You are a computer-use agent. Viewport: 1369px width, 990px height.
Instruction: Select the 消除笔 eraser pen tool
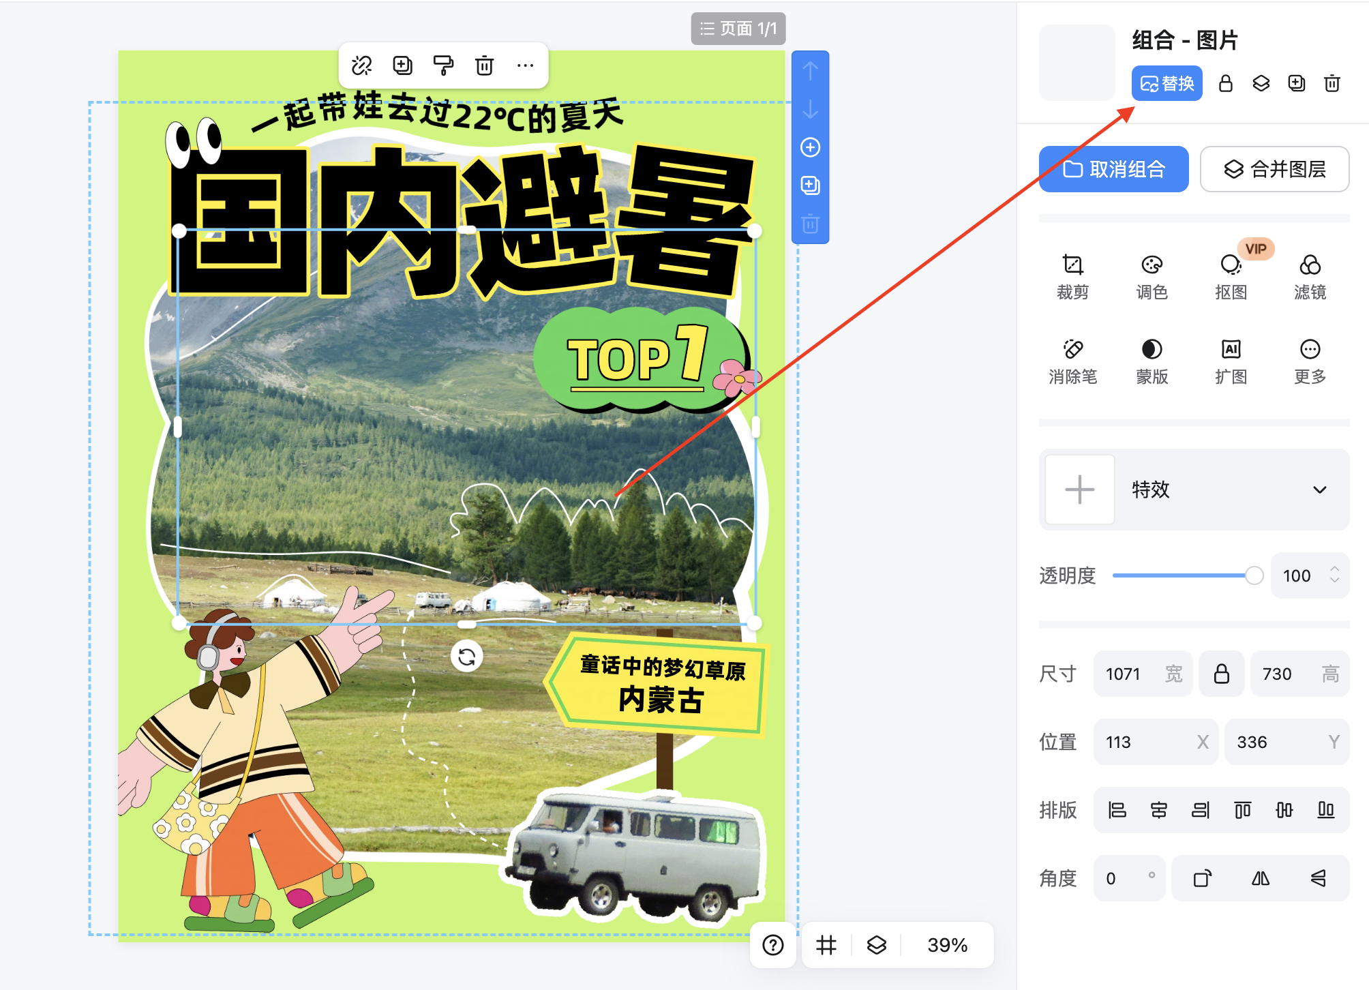1072,360
